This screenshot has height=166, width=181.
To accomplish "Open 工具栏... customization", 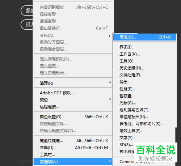I will [73, 155].
